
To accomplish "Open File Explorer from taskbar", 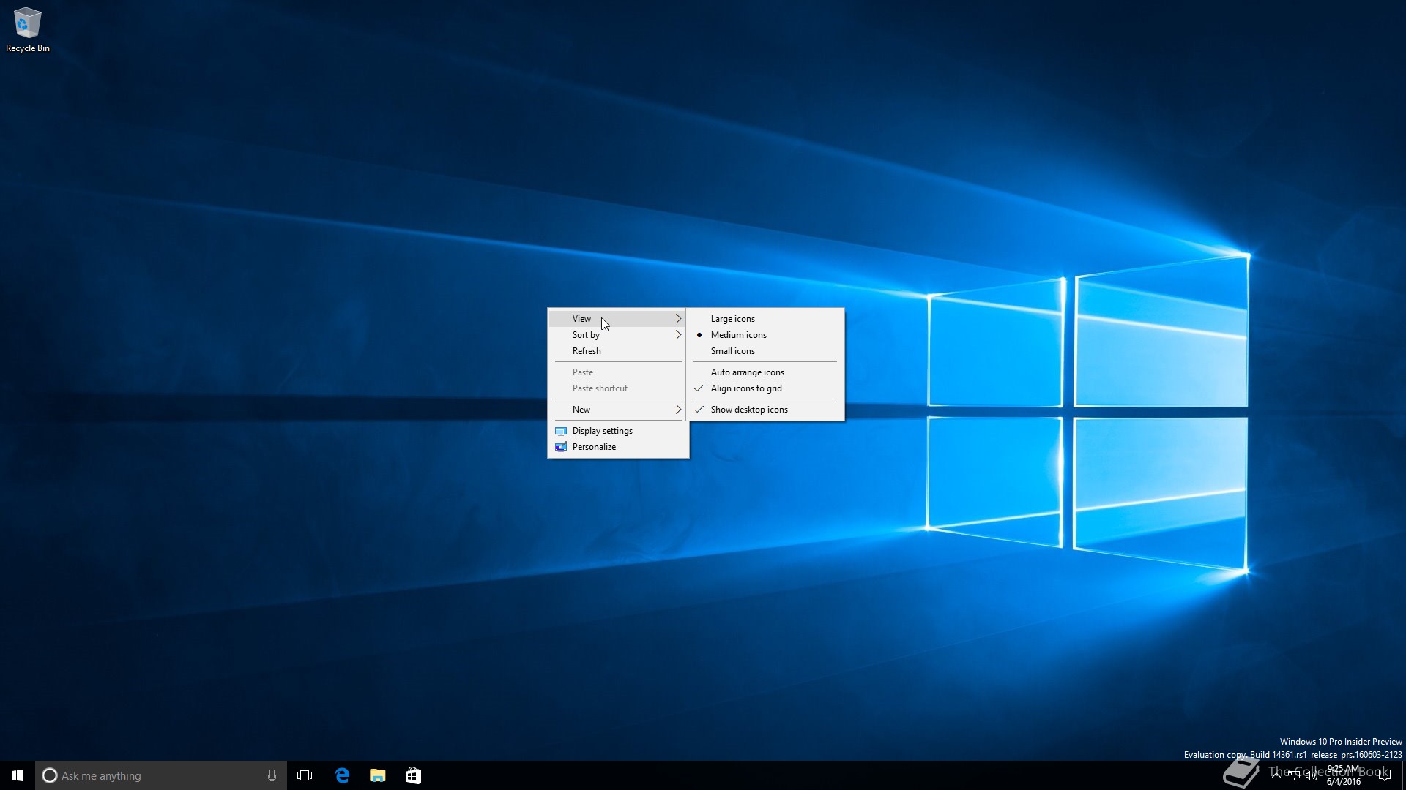I will 378,775.
